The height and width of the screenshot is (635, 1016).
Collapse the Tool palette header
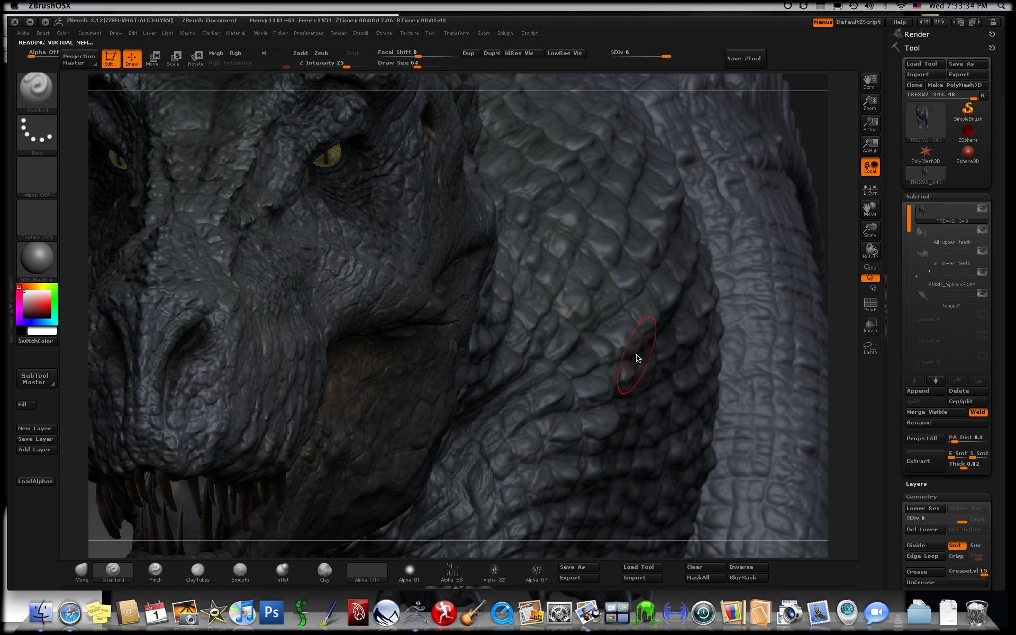[912, 48]
